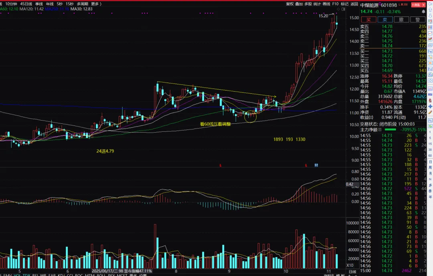Image resolution: width=433 pixels, height=276 pixels.
Task: Open the 复权 adjustment menu
Action: [x=290, y=4]
